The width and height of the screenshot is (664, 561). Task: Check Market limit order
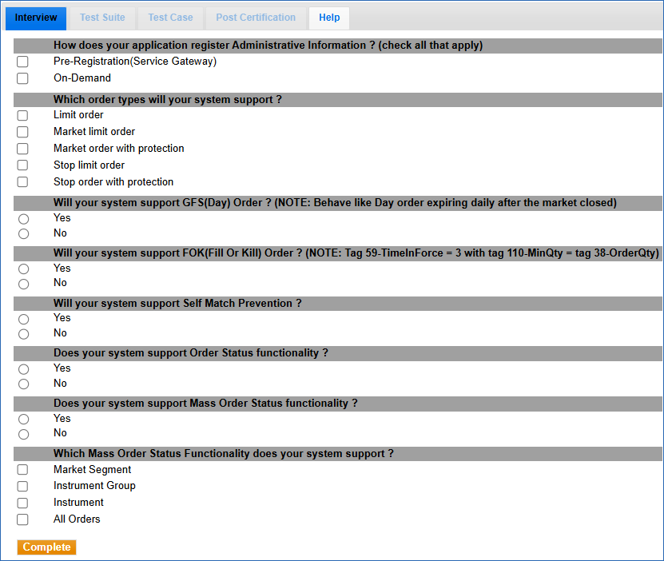click(22, 132)
